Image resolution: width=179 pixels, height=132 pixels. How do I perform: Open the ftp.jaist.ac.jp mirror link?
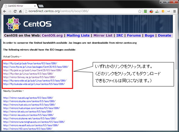click(33, 70)
